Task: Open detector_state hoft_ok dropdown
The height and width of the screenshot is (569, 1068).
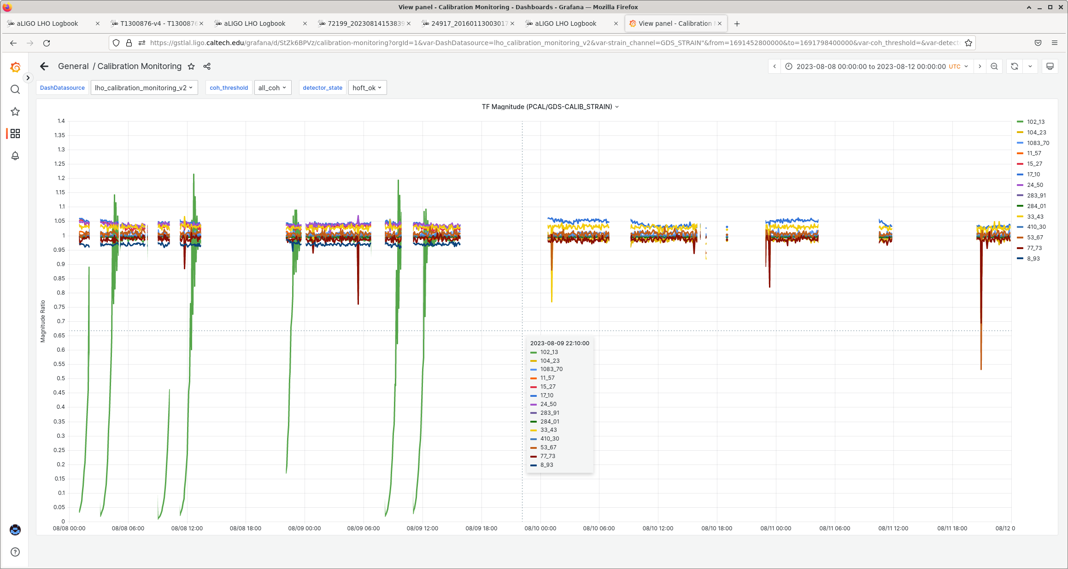Action: point(367,87)
